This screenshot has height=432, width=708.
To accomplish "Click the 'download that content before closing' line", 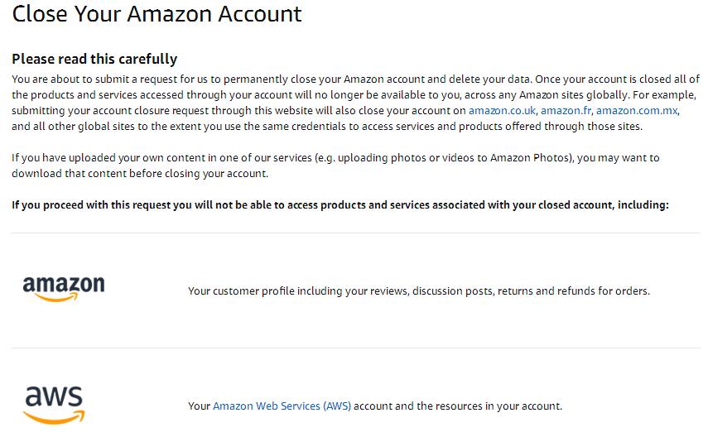I will (139, 173).
